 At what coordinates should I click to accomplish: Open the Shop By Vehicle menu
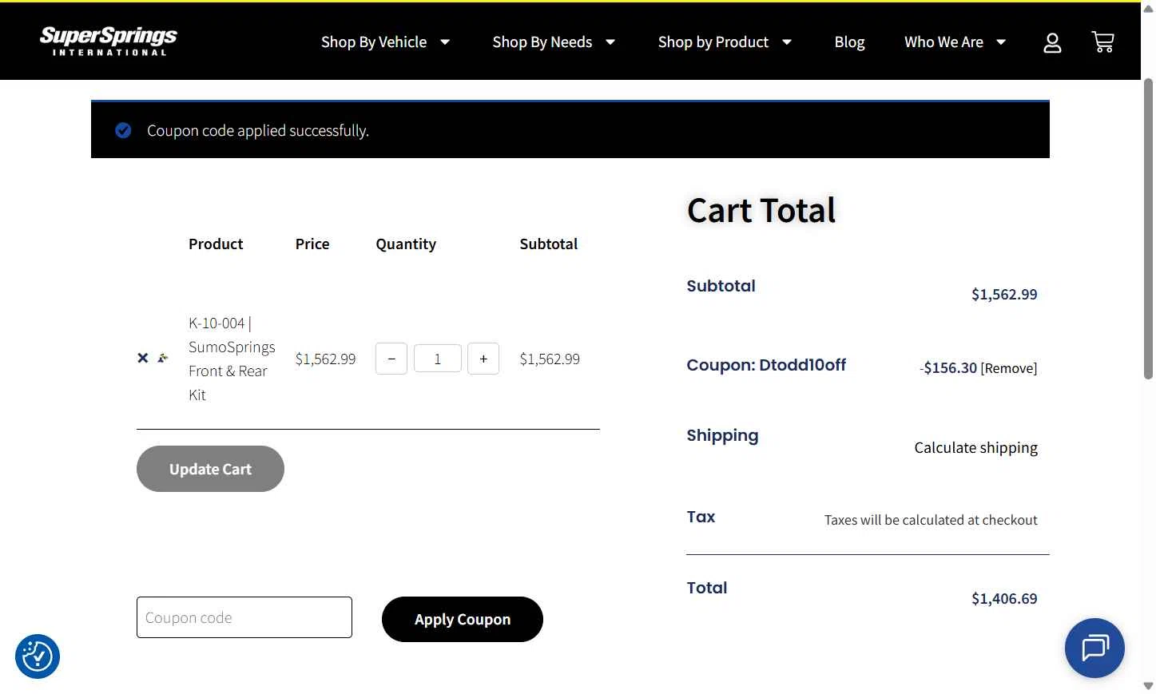374,42
